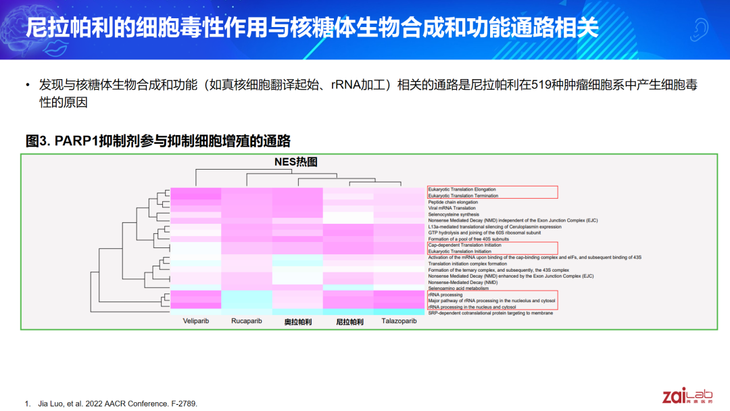
Task: Click rRNA processing in the nucleus and cytosol
Action: pyautogui.click(x=472, y=307)
